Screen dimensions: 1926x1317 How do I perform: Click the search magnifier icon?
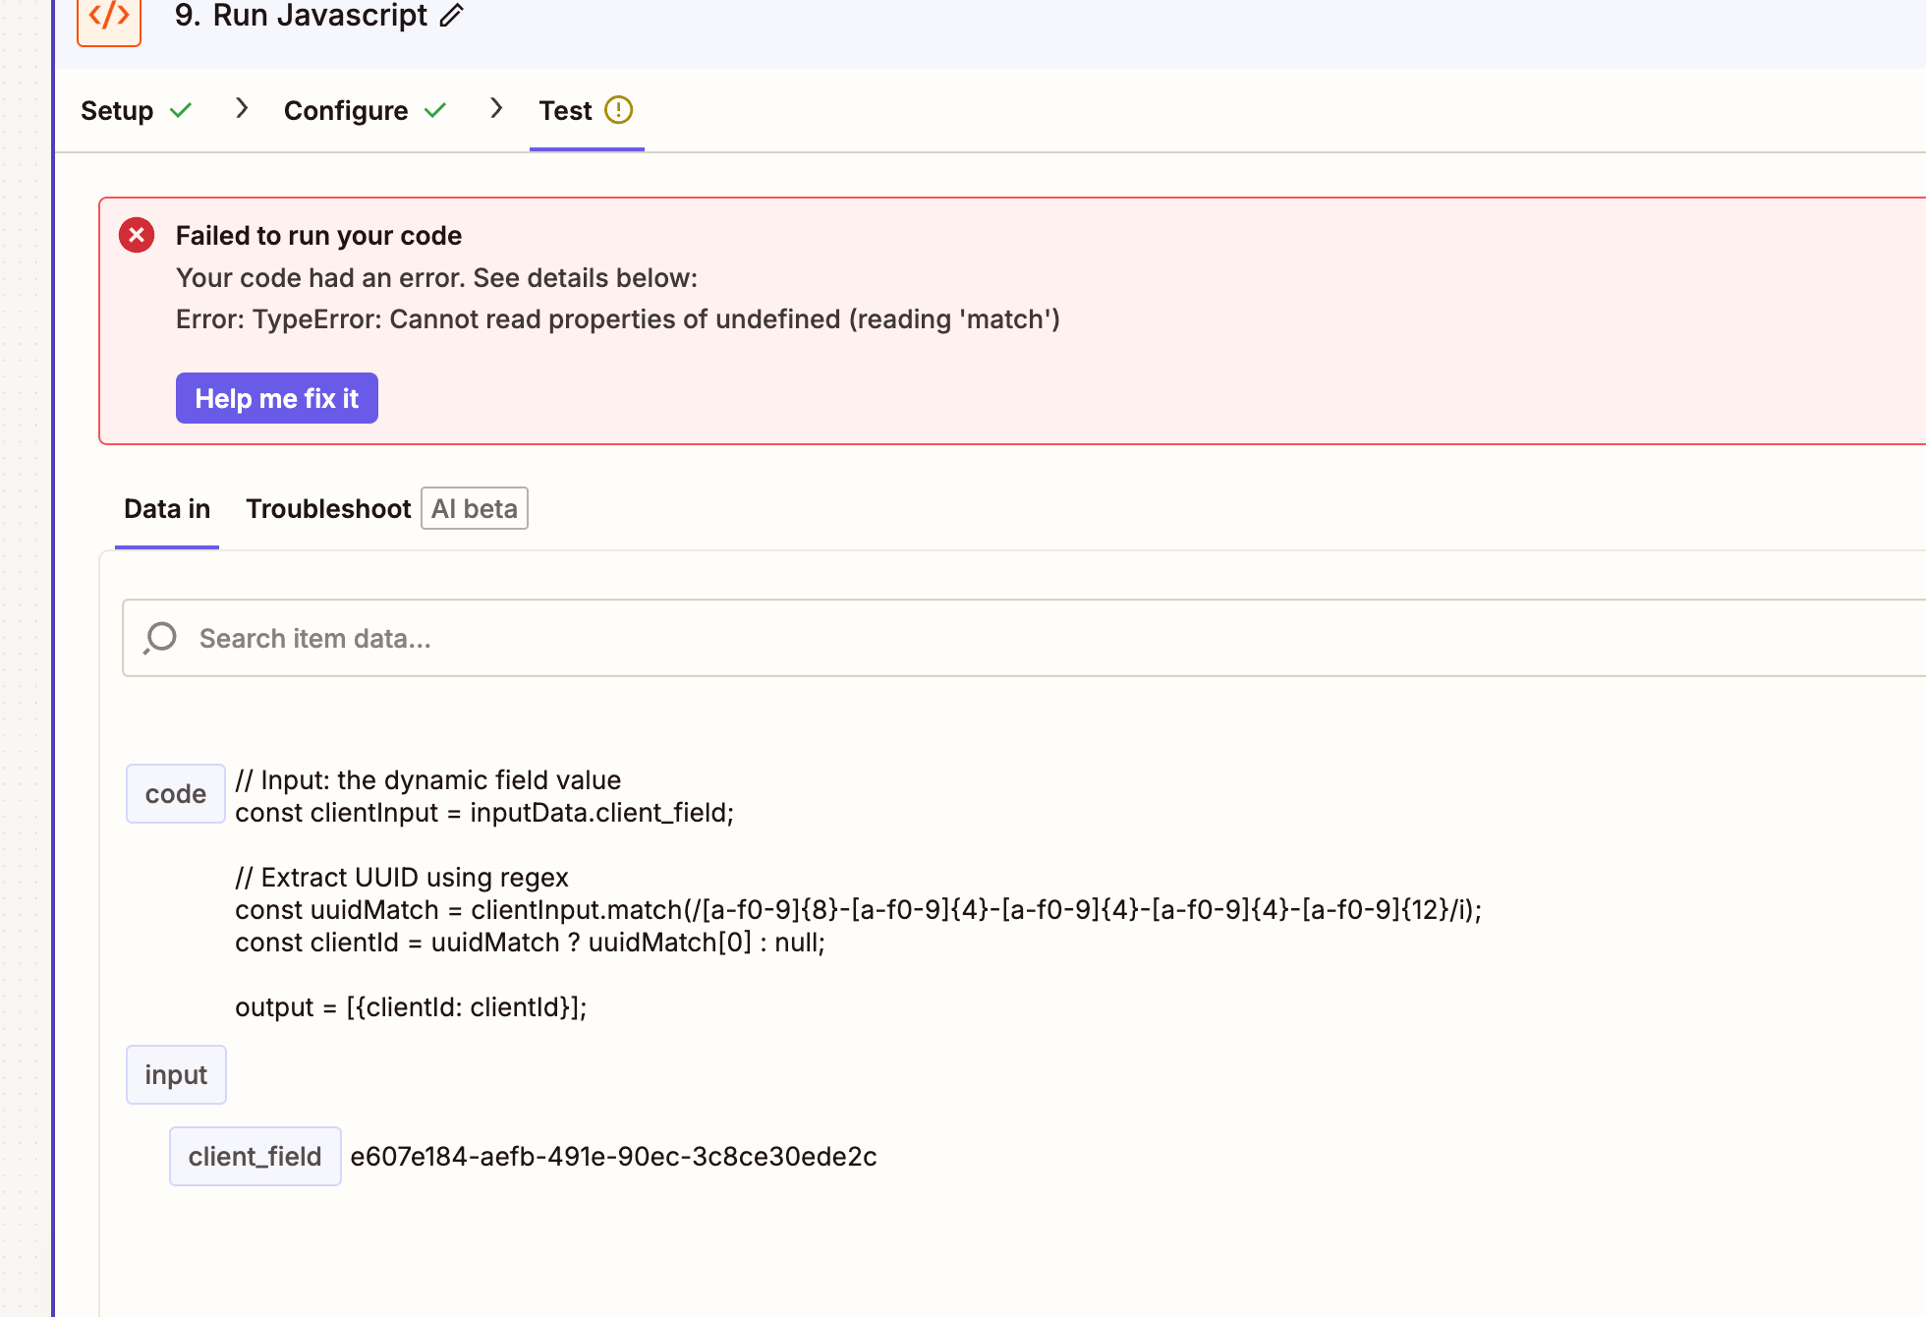coord(160,638)
